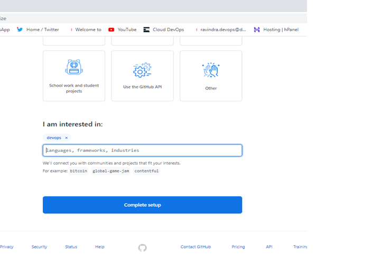The image size is (372, 257).
Task: View the Pricing footer link
Action: (238, 247)
